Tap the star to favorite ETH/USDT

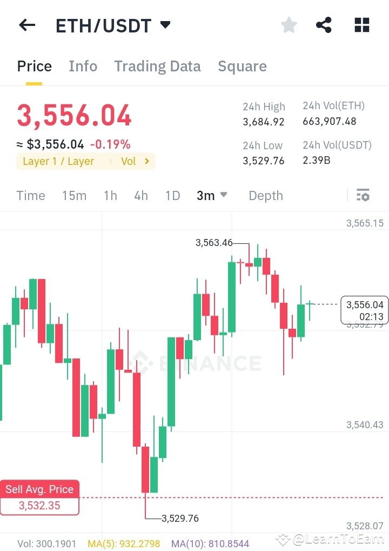coord(289,25)
